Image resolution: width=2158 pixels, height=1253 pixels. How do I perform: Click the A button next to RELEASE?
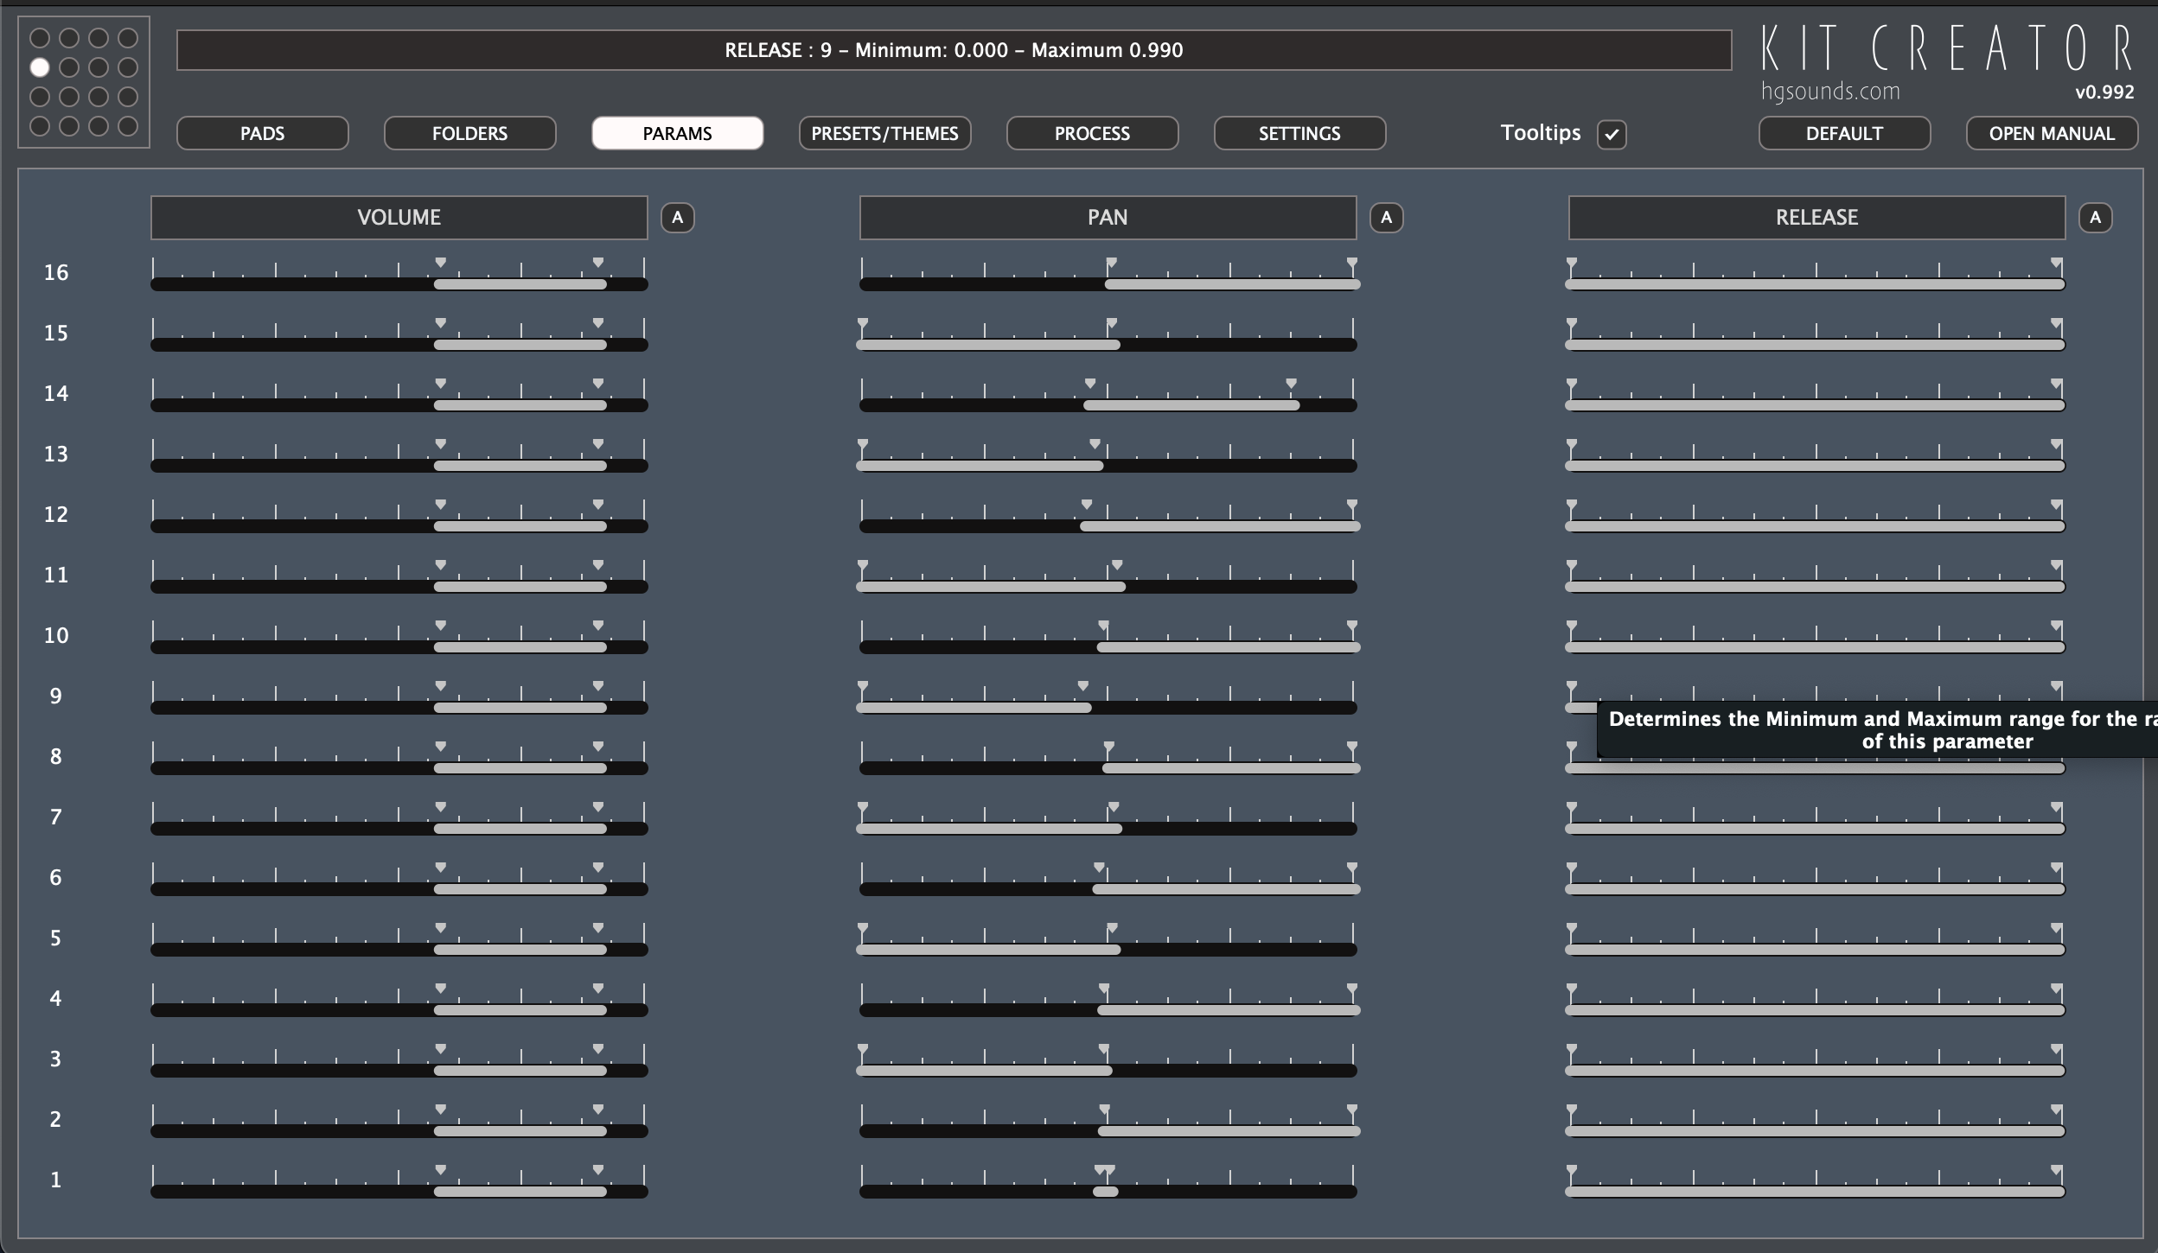tap(2095, 217)
